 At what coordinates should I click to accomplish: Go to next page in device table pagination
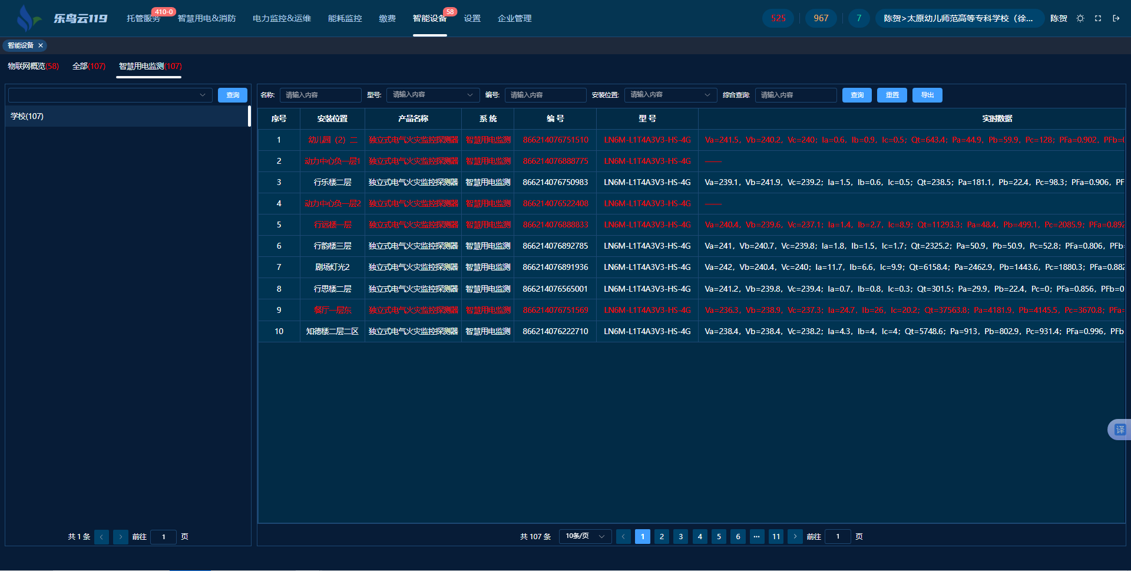[x=795, y=536]
